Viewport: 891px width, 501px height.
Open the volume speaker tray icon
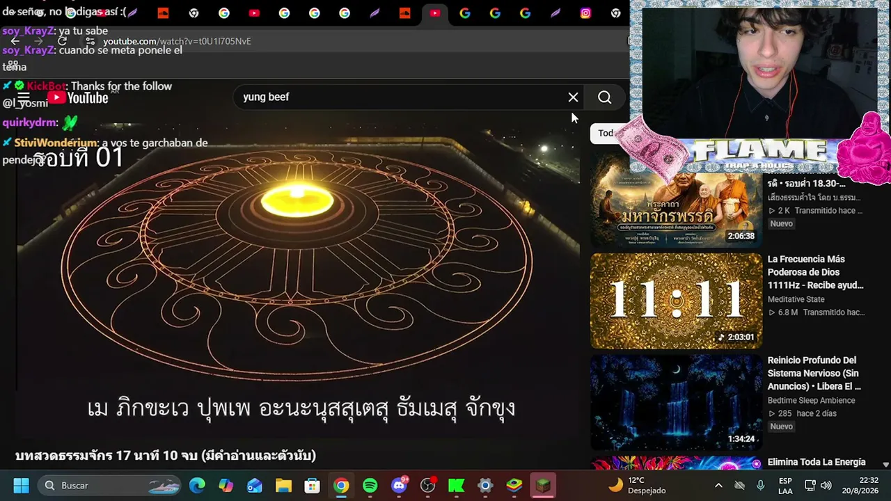pos(826,485)
